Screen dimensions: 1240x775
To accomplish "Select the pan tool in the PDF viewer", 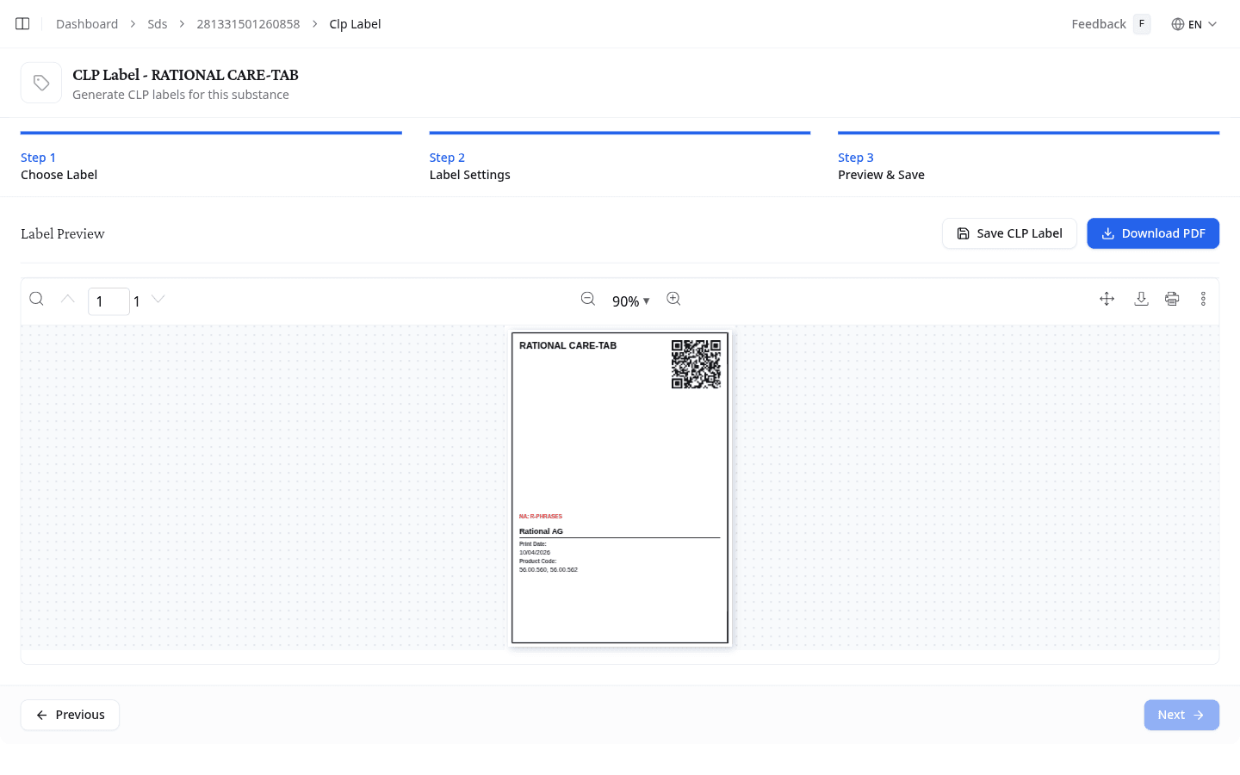I will [1107, 299].
